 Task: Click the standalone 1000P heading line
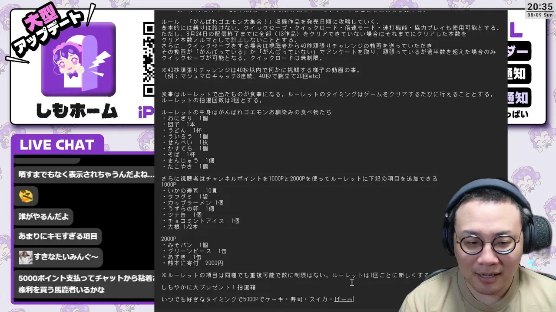pyautogui.click(x=169, y=185)
